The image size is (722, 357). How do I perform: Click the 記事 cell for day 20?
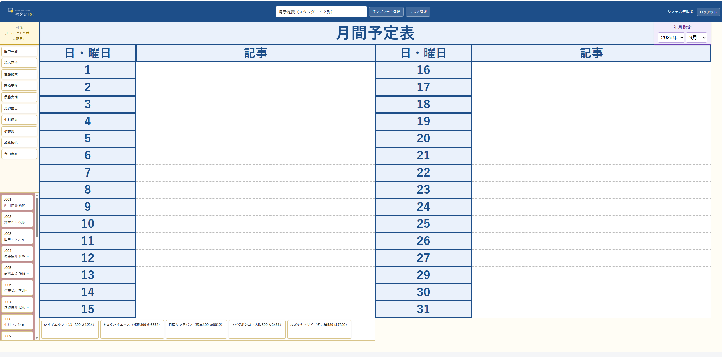click(x=591, y=139)
